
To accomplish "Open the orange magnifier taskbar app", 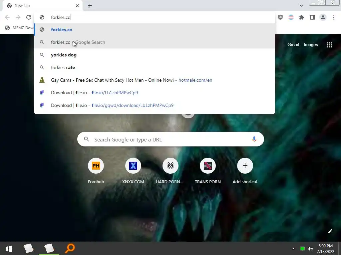I will pyautogui.click(x=70, y=248).
